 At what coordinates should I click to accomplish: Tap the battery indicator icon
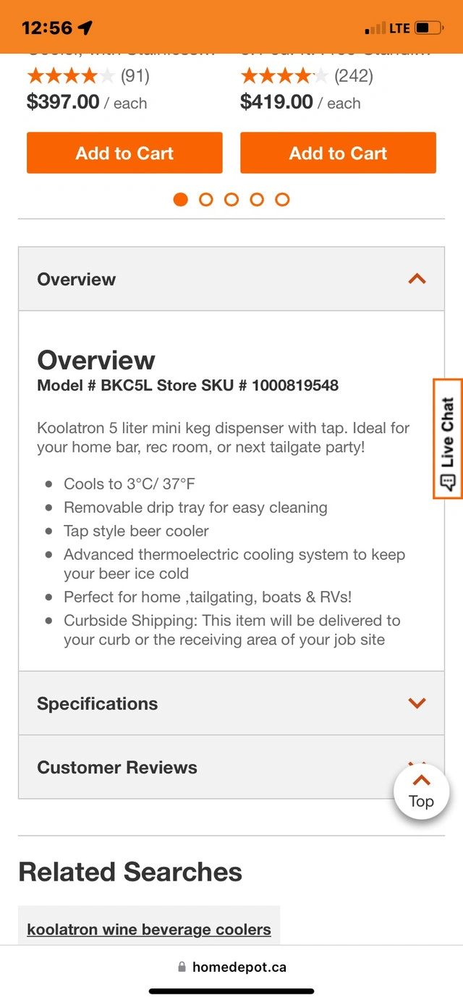coord(428,28)
